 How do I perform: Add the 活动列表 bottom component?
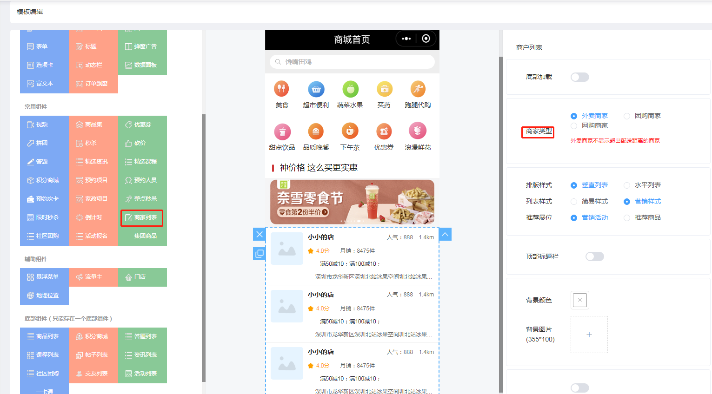pyautogui.click(x=142, y=374)
